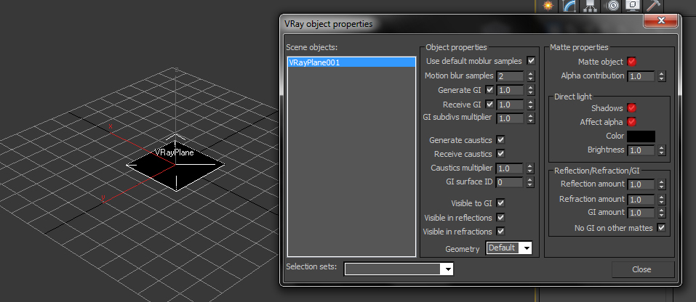This screenshot has height=302, width=696.
Task: Click the Motion blur samples value field
Action: pos(510,76)
